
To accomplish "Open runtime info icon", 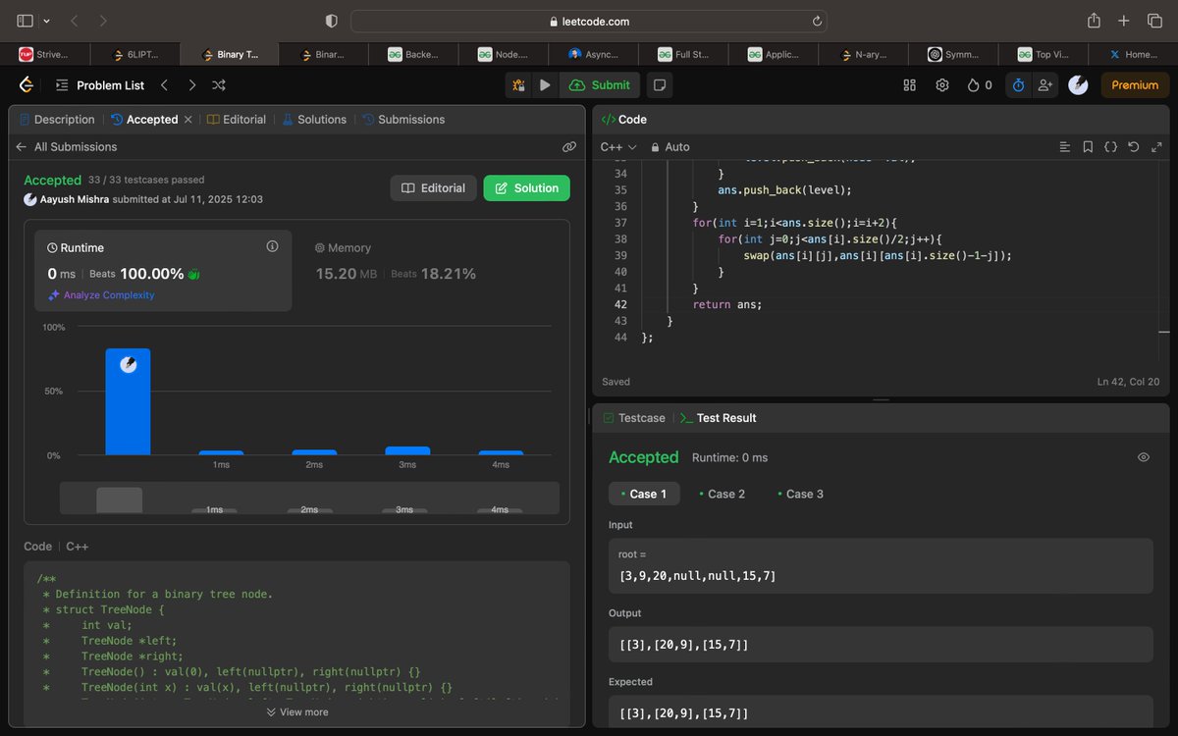I will point(272,246).
